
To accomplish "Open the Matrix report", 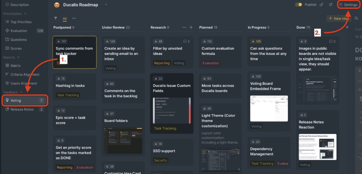I will [x=13, y=66].
